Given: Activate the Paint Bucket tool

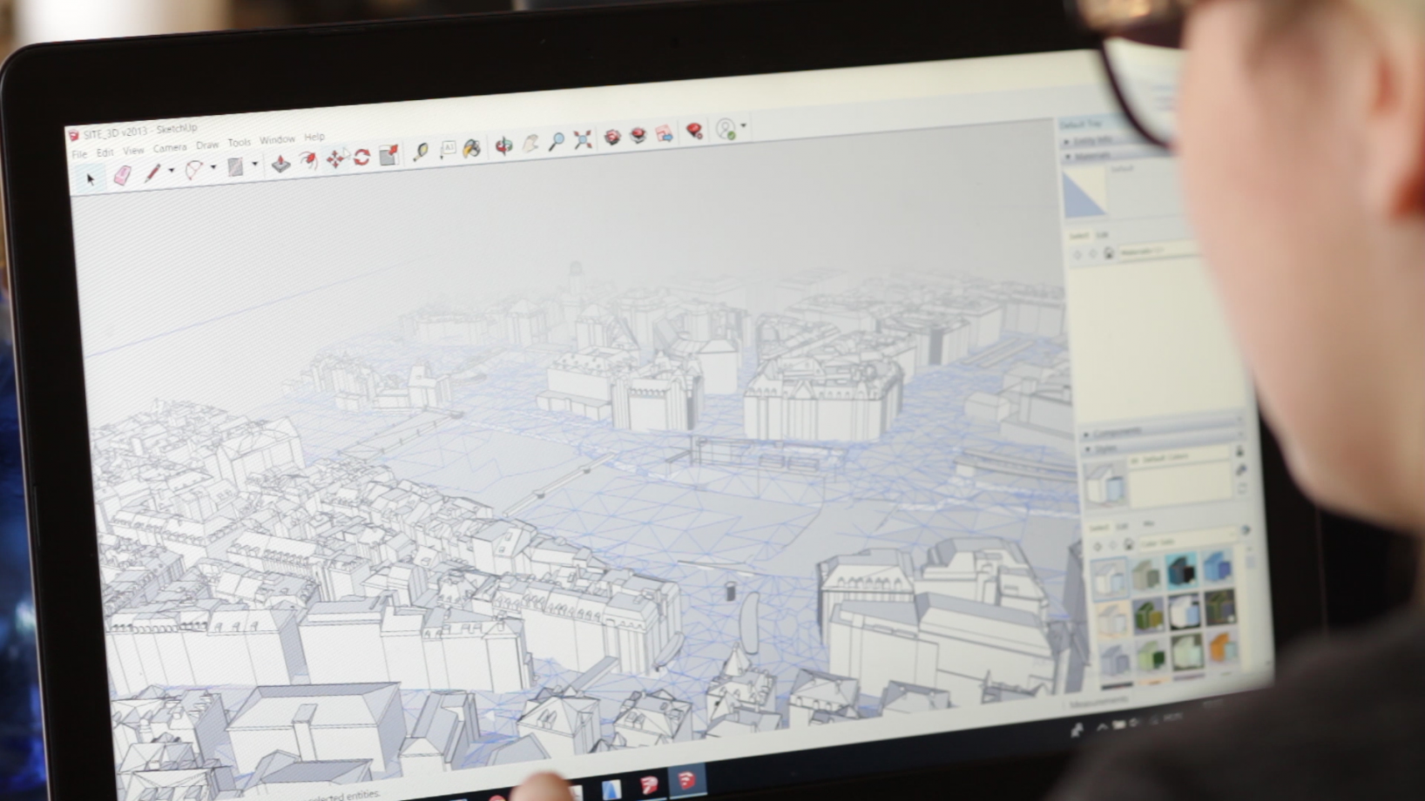Looking at the screenshot, I should (x=472, y=148).
